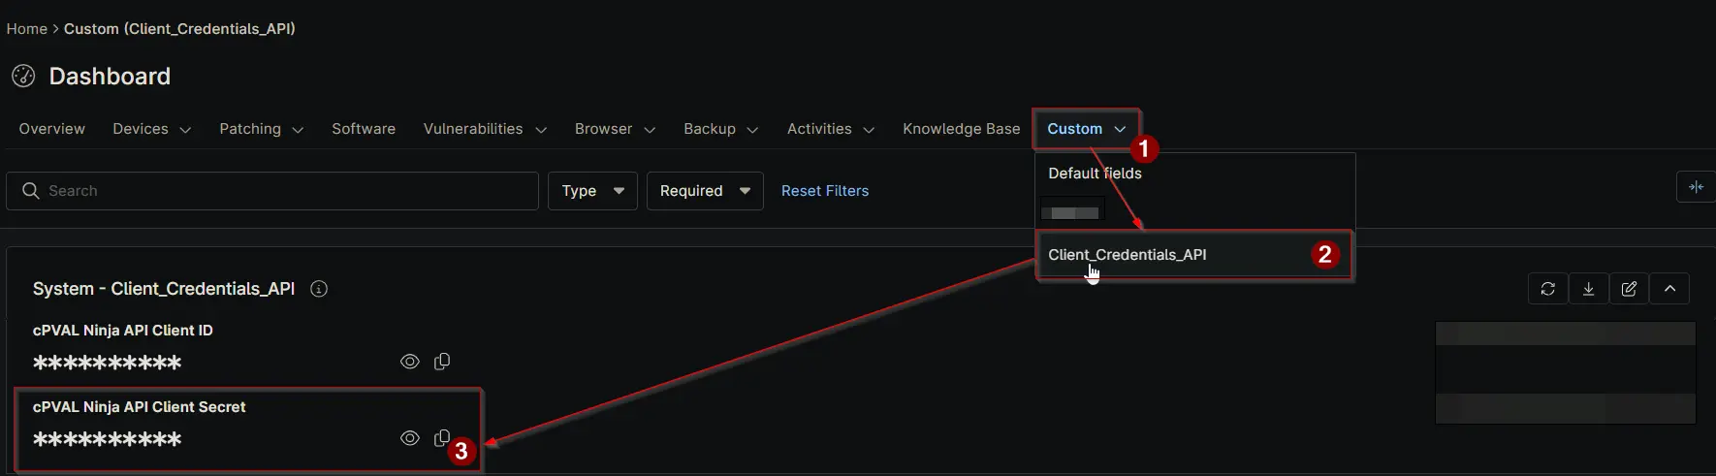Viewport: 1716px width, 476px height.
Task: Select Client_Credentials_API in the Custom menu
Action: 1194,255
